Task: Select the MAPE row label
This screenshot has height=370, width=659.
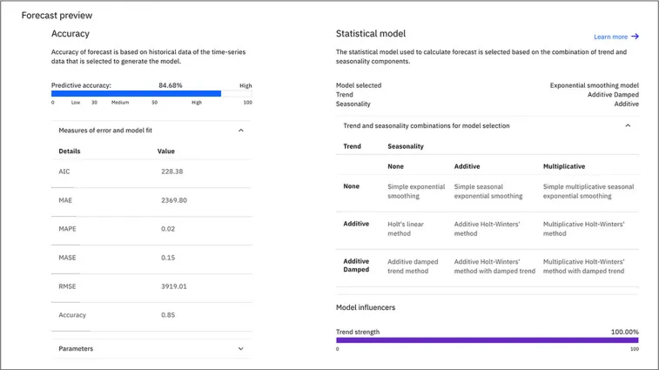Action: (x=67, y=229)
